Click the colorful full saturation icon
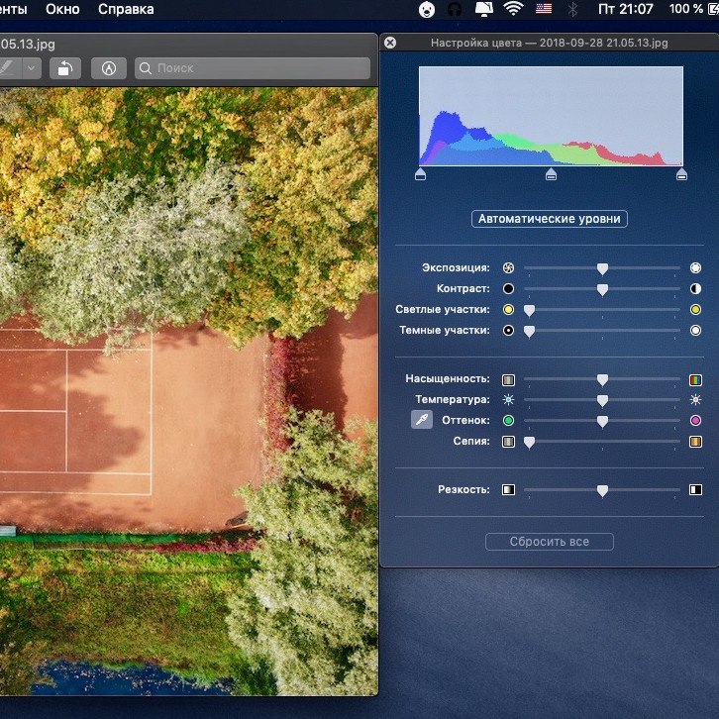Screen dimensions: 719x719 (695, 379)
